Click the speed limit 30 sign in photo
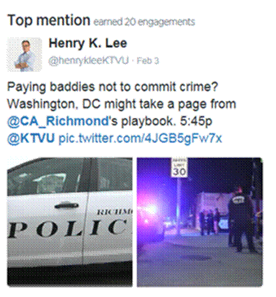The width and height of the screenshot is (276, 297). click(179, 168)
